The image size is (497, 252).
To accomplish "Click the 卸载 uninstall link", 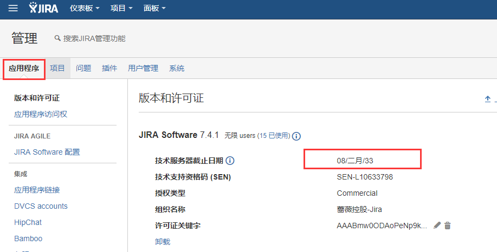I will click(163, 242).
